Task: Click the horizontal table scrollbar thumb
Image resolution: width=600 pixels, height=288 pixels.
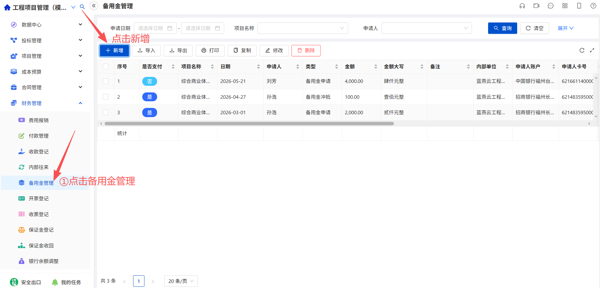Action: (249, 123)
